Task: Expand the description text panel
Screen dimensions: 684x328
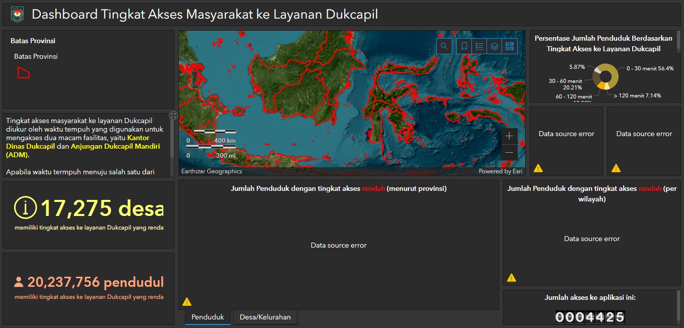Action: (173, 116)
